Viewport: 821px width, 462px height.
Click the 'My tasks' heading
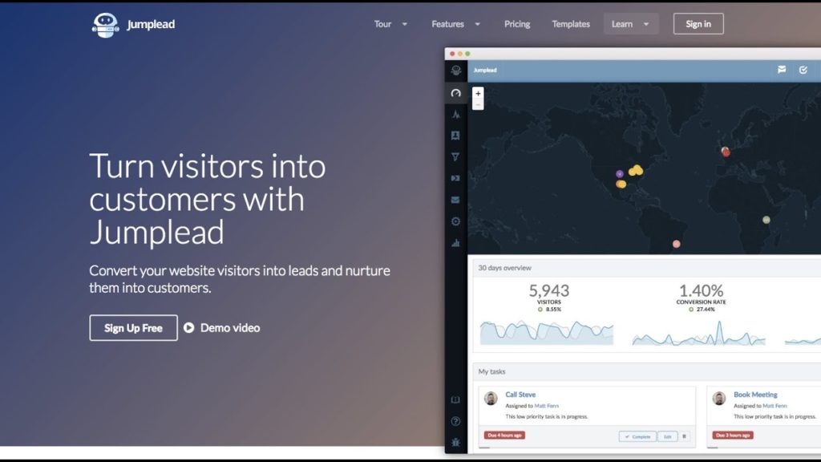(x=491, y=371)
